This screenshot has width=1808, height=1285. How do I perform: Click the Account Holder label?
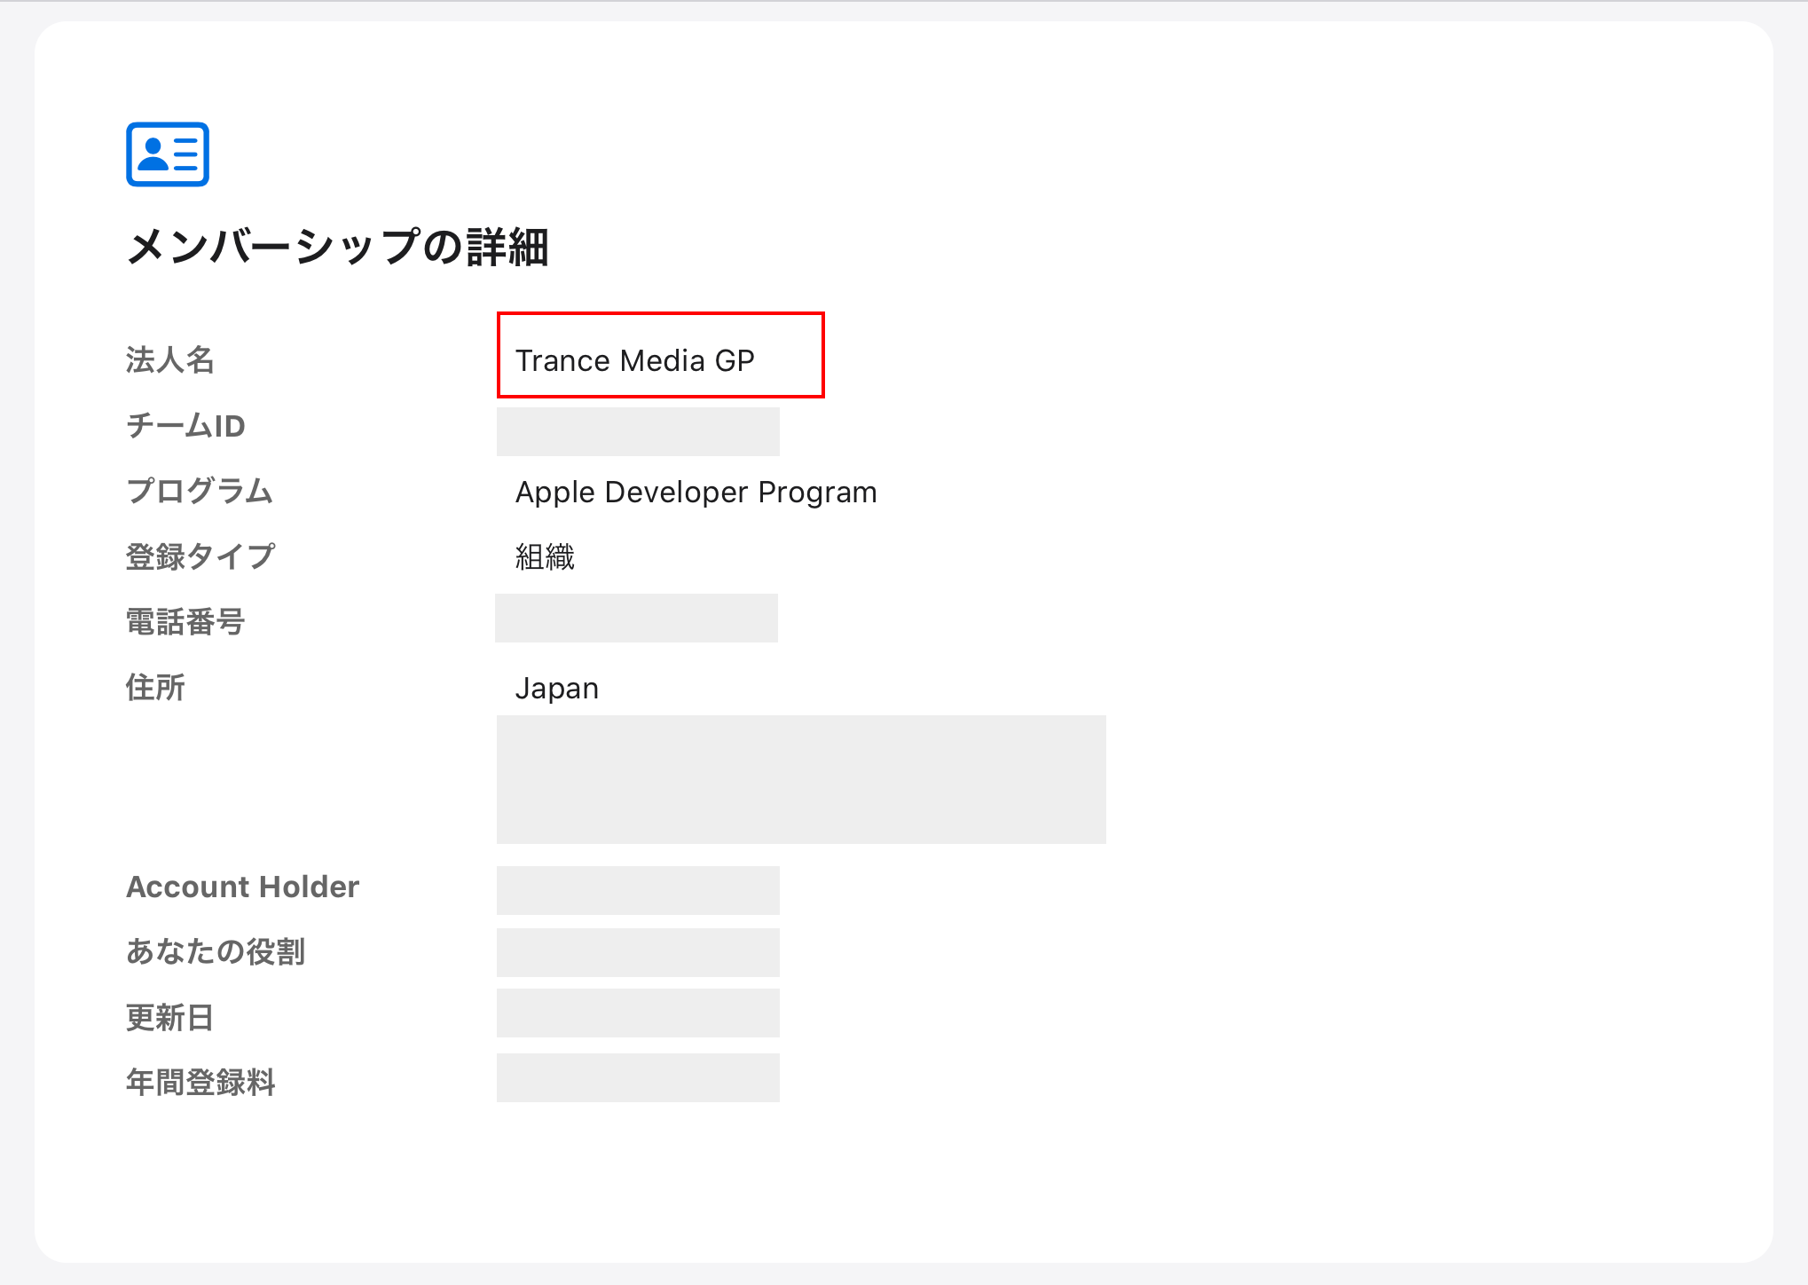click(243, 887)
